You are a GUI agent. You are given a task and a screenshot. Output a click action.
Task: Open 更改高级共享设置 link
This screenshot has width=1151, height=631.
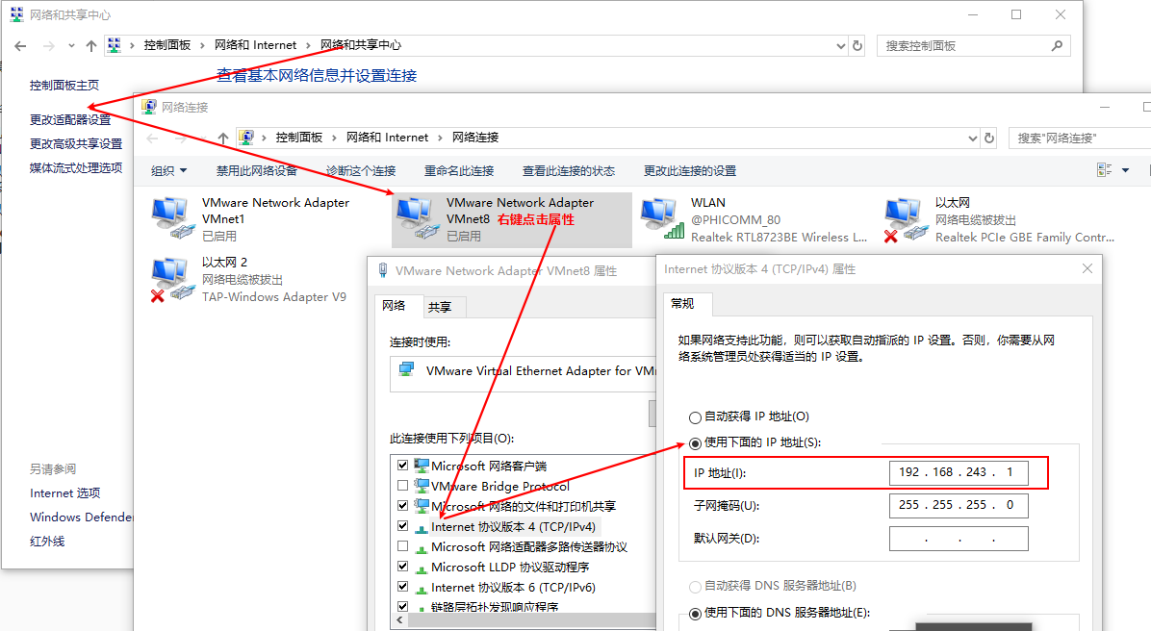pos(76,144)
